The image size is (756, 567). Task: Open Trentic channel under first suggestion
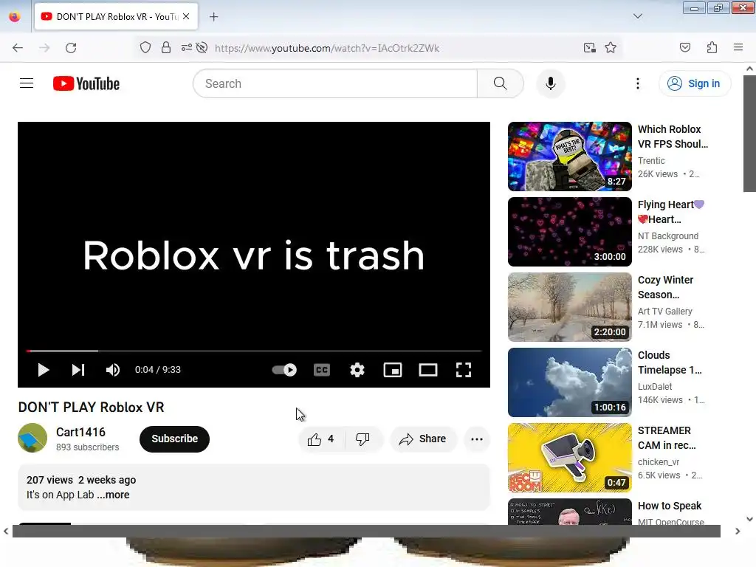[x=651, y=160]
